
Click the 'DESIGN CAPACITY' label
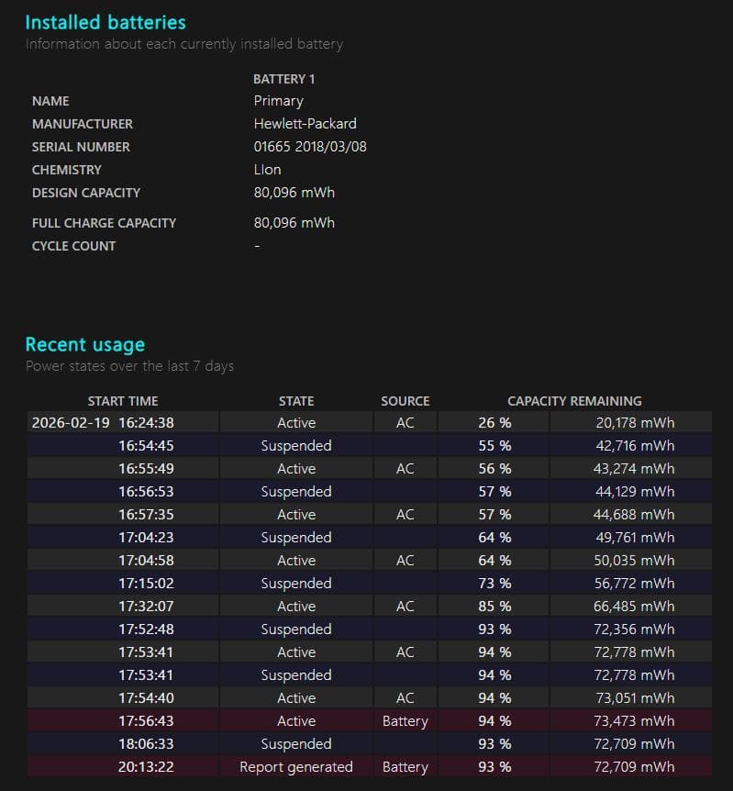(x=85, y=193)
